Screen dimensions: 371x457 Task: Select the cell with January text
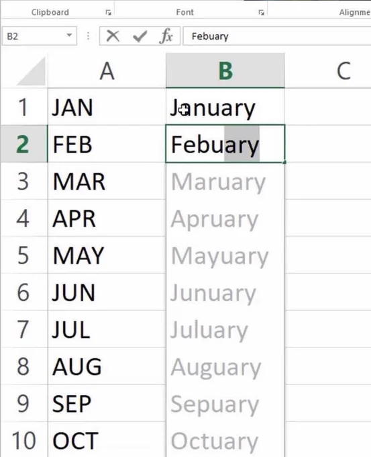pyautogui.click(x=225, y=107)
